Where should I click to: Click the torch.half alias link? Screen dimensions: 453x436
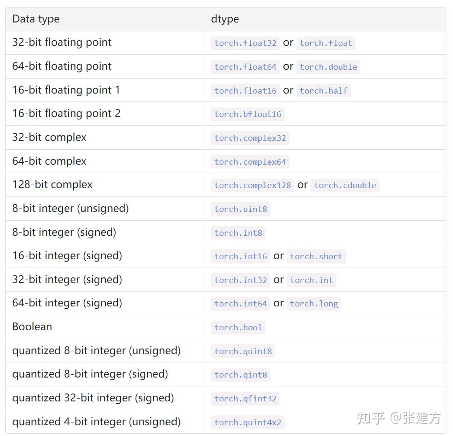[x=323, y=91]
